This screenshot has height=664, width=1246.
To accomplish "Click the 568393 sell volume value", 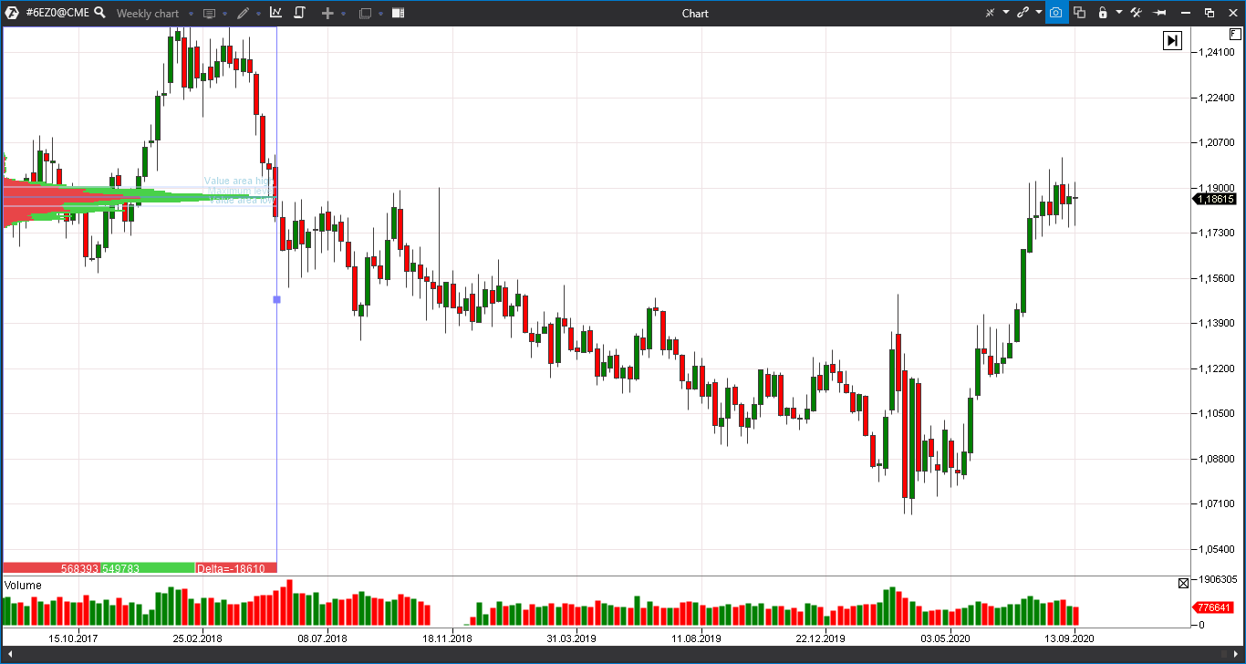I will (x=80, y=568).
